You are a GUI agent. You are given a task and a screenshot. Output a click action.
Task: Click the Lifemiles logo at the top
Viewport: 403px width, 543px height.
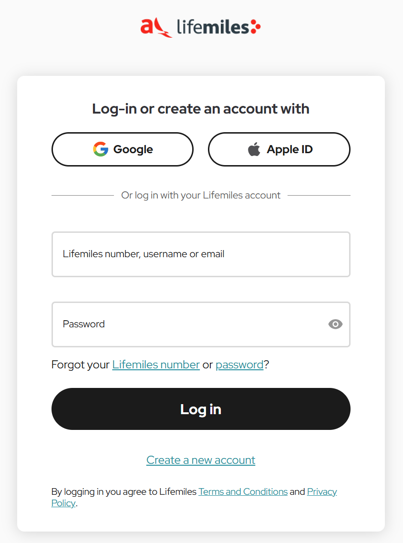tap(200, 27)
